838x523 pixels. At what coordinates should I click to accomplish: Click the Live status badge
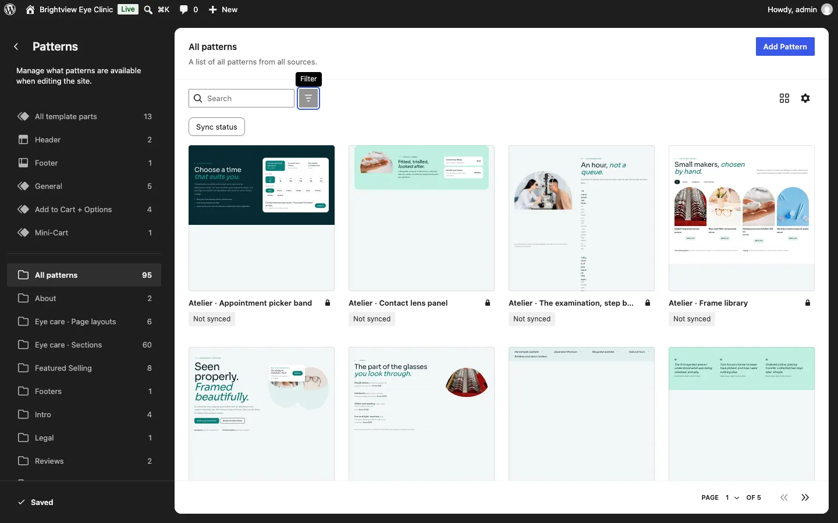point(128,9)
